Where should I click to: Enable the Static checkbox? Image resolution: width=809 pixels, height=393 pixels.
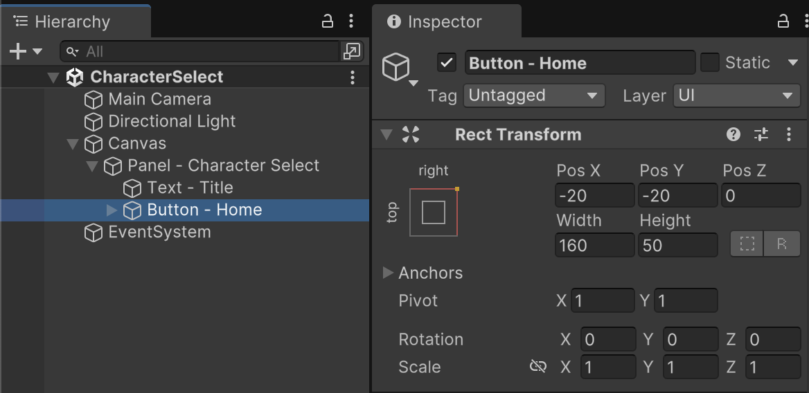(710, 63)
